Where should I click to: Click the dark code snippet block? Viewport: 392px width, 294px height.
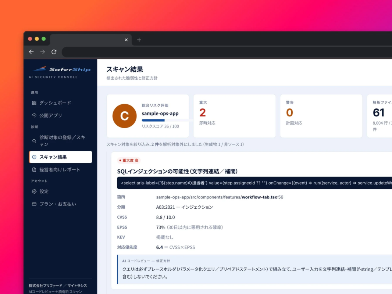pos(254,183)
